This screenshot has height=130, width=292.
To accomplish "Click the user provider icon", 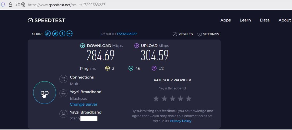I will click(63, 114).
